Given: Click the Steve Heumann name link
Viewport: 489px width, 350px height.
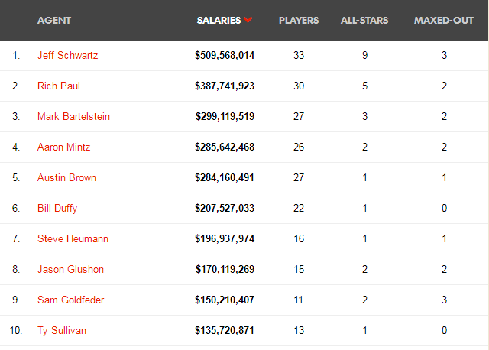Looking at the screenshot, I should tap(73, 238).
